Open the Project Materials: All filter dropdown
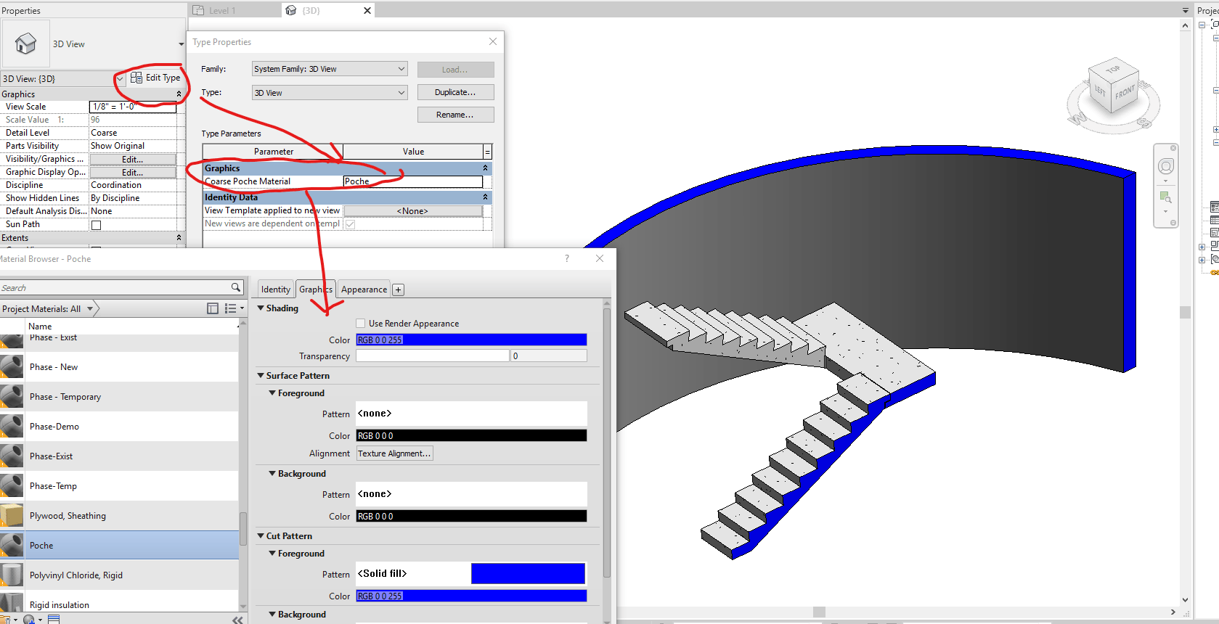Image resolution: width=1219 pixels, height=624 pixels. click(x=90, y=308)
